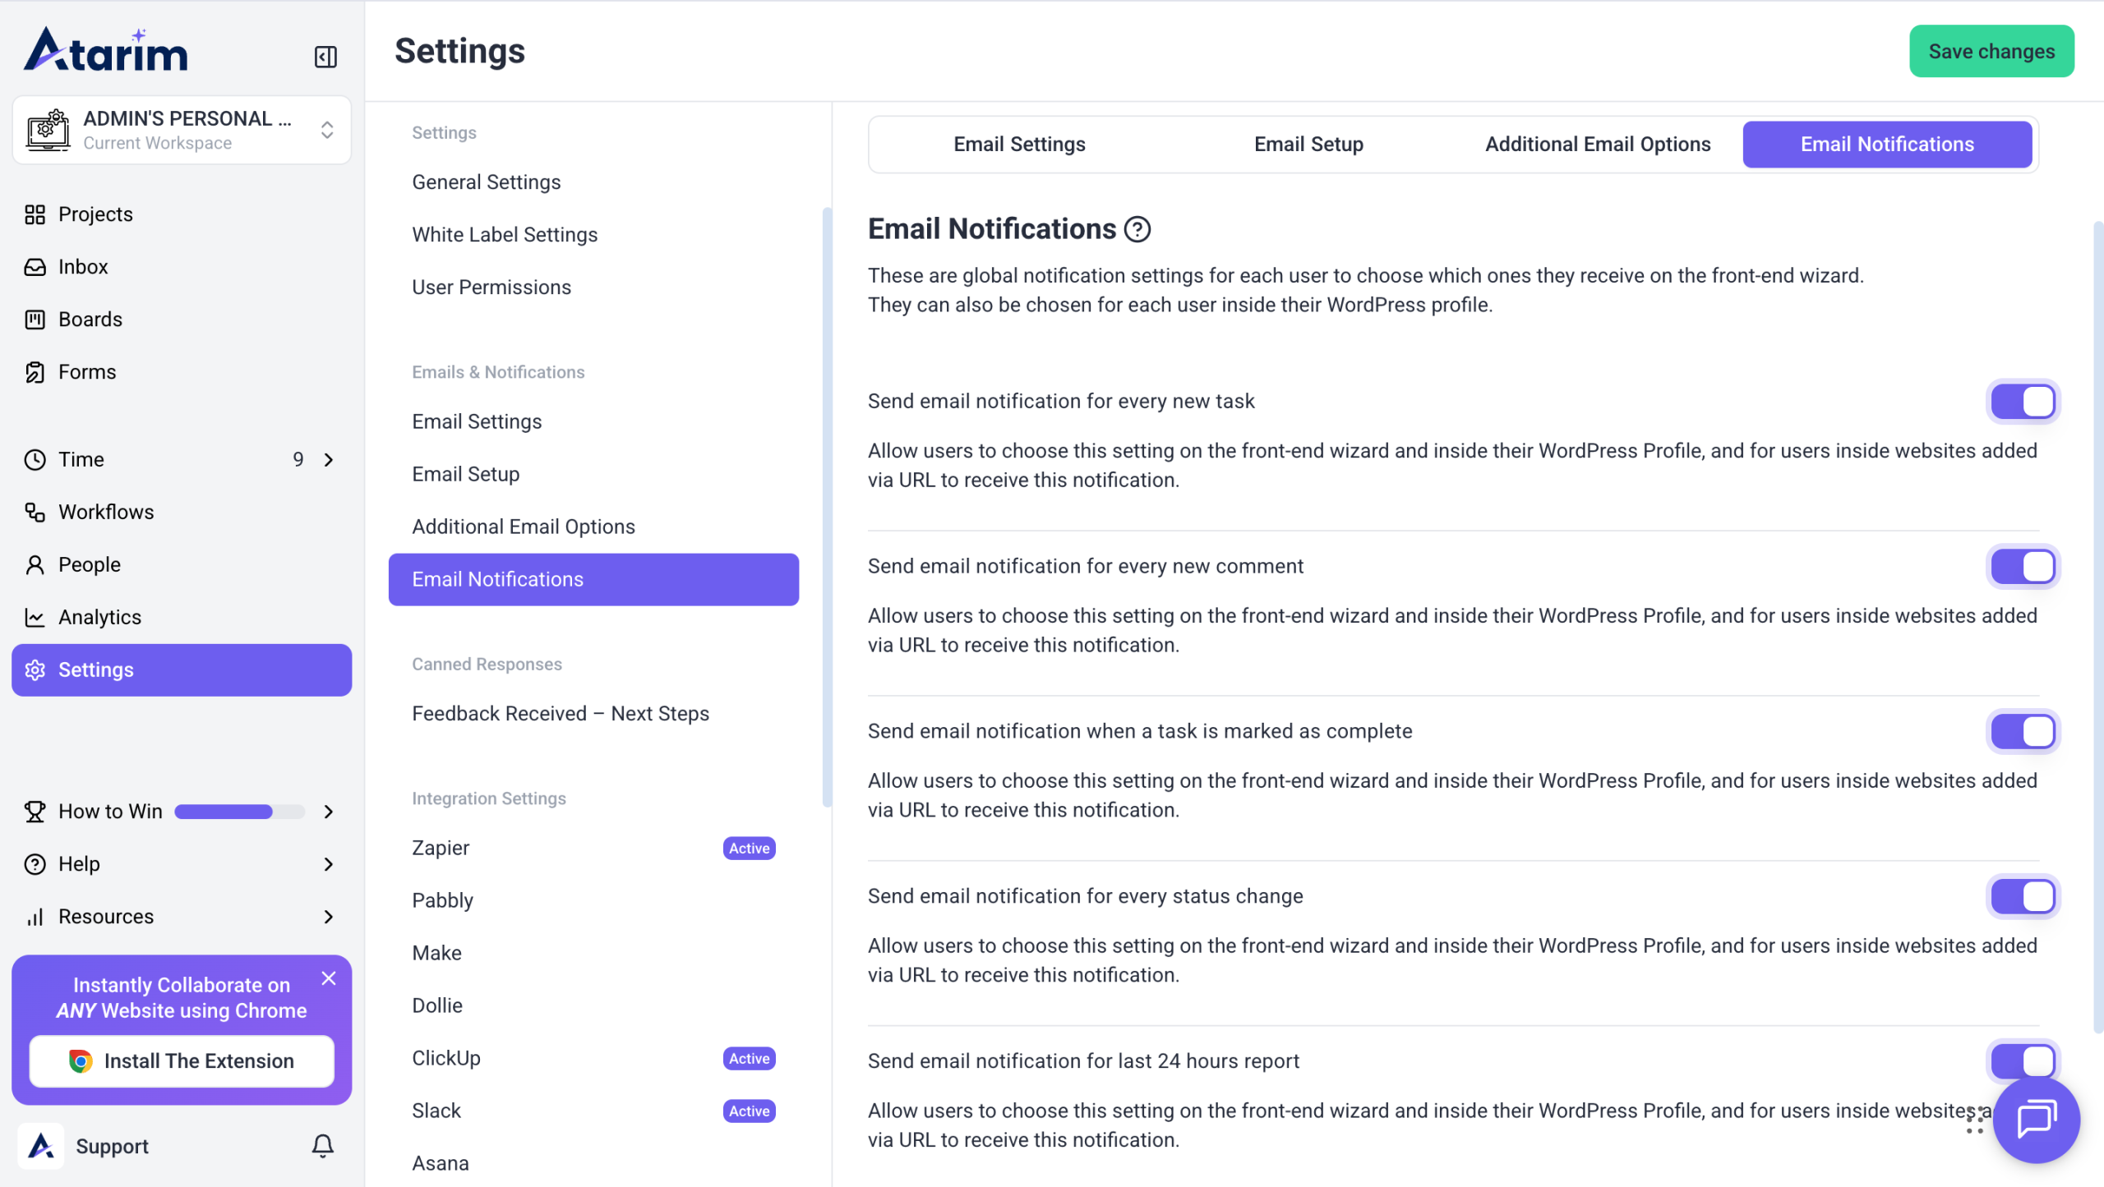Click Install The Extension button
The height and width of the screenshot is (1187, 2104).
tap(182, 1060)
